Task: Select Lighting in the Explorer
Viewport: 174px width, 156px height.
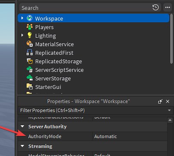Action: [45, 35]
